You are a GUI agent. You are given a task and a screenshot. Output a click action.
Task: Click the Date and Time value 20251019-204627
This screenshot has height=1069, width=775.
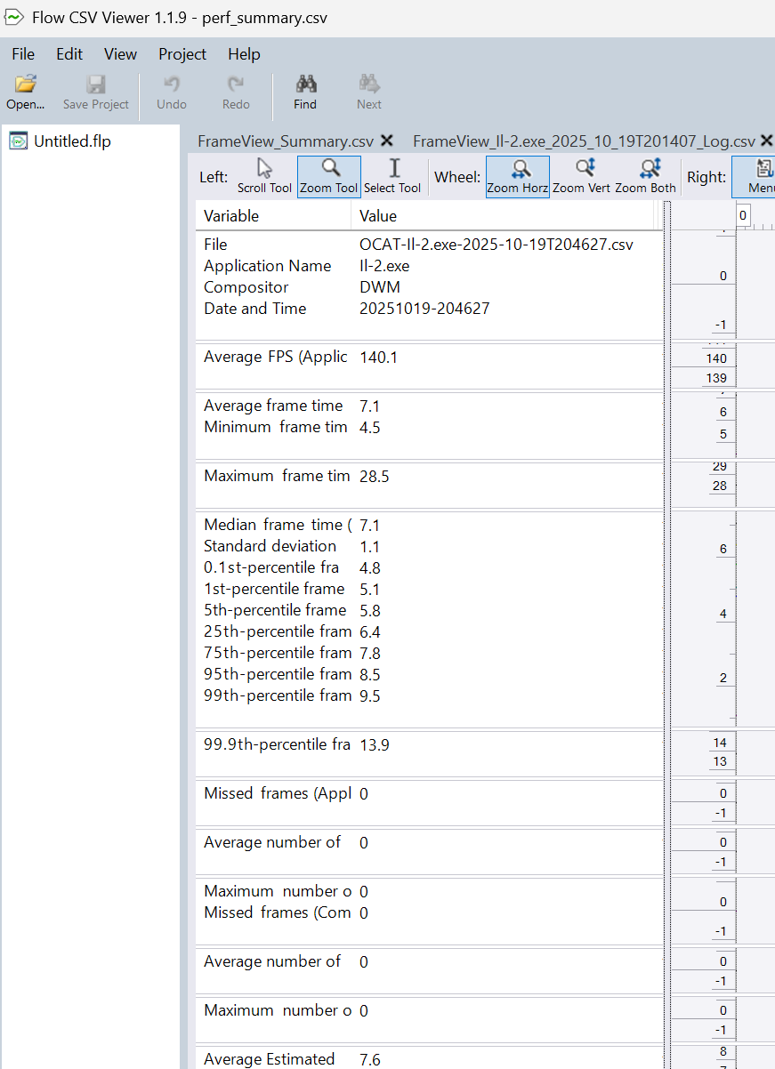424,309
